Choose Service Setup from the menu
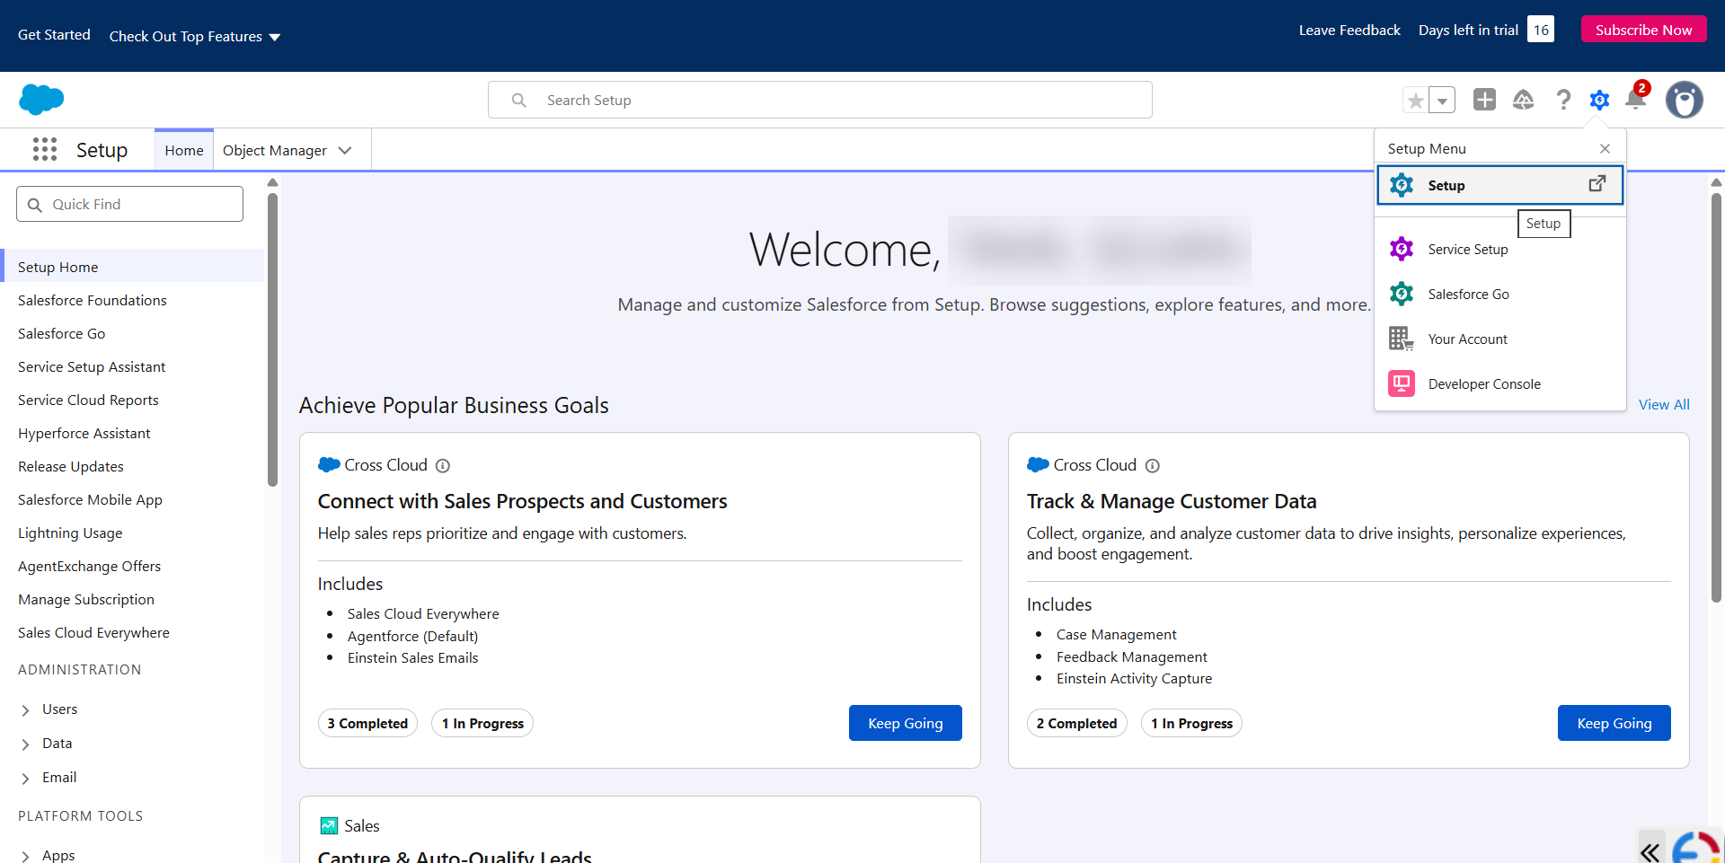This screenshot has width=1725, height=863. pos(1500,249)
